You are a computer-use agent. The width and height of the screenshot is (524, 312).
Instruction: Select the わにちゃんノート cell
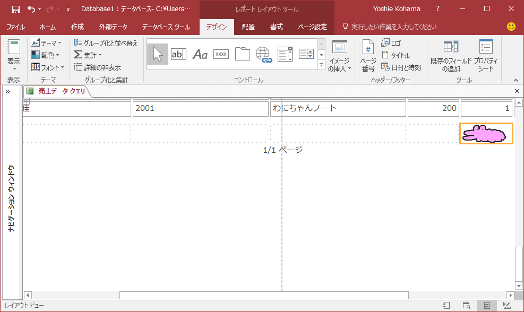[338, 109]
